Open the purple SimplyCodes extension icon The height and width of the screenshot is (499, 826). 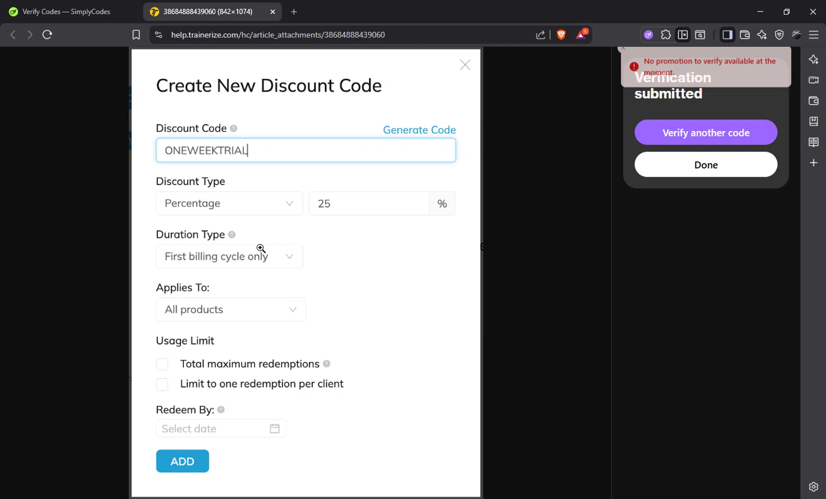point(649,35)
